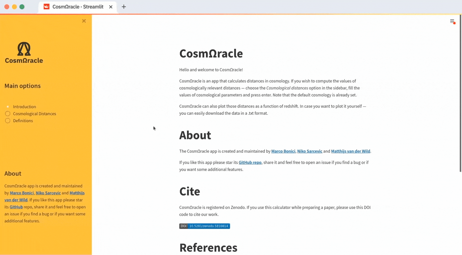Open a new browser tab
The image size is (462, 255).
click(124, 7)
